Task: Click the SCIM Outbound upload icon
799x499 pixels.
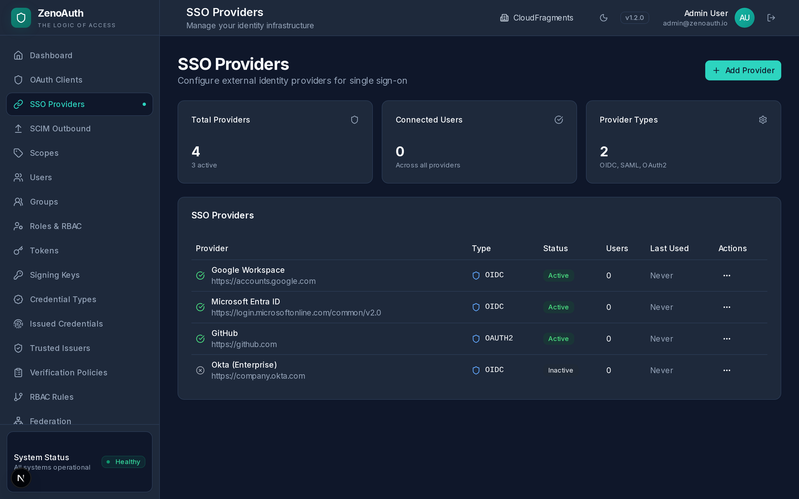Action: click(x=18, y=128)
